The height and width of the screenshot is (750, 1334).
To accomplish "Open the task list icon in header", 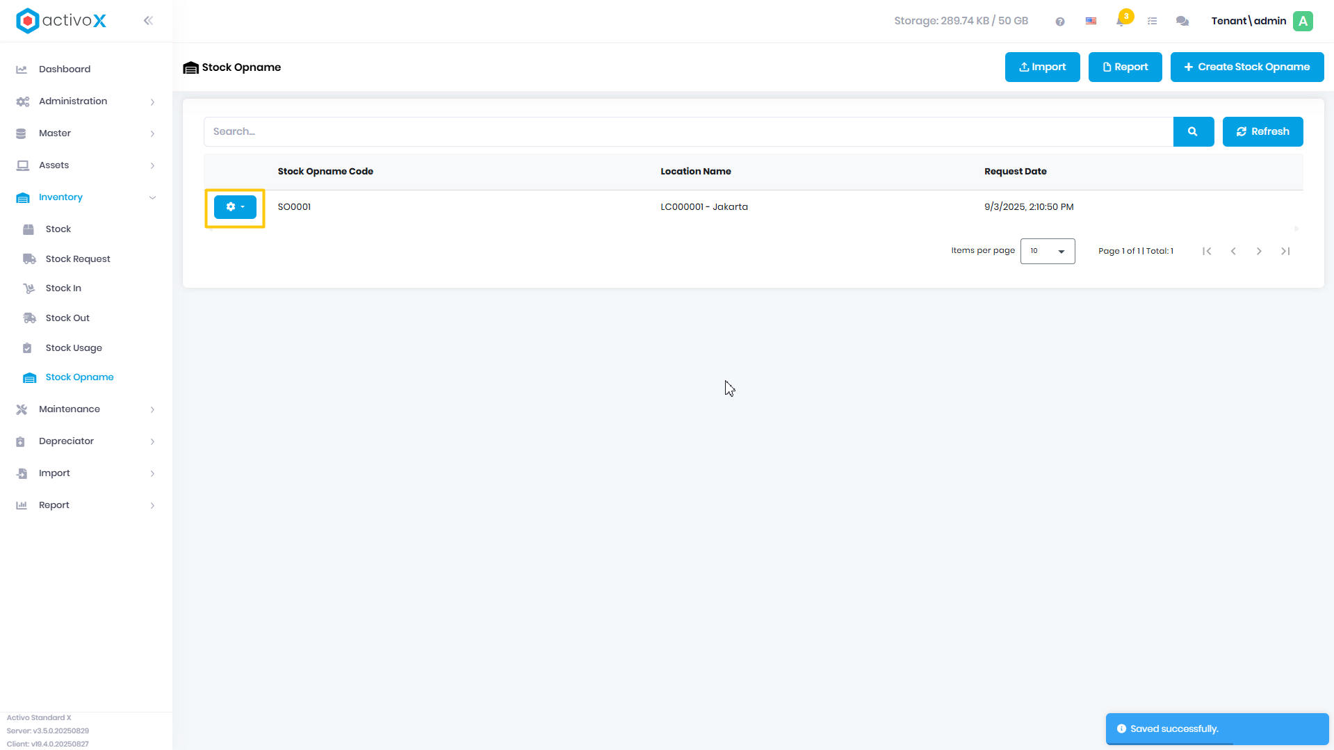I will click(1152, 22).
